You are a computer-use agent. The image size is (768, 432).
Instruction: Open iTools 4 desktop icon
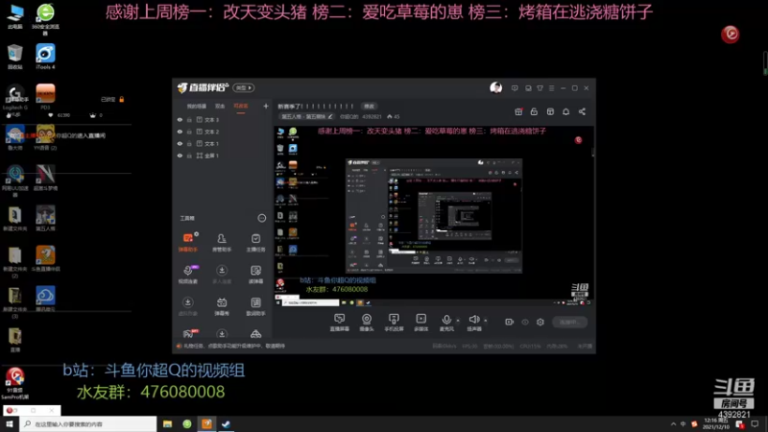[45, 57]
